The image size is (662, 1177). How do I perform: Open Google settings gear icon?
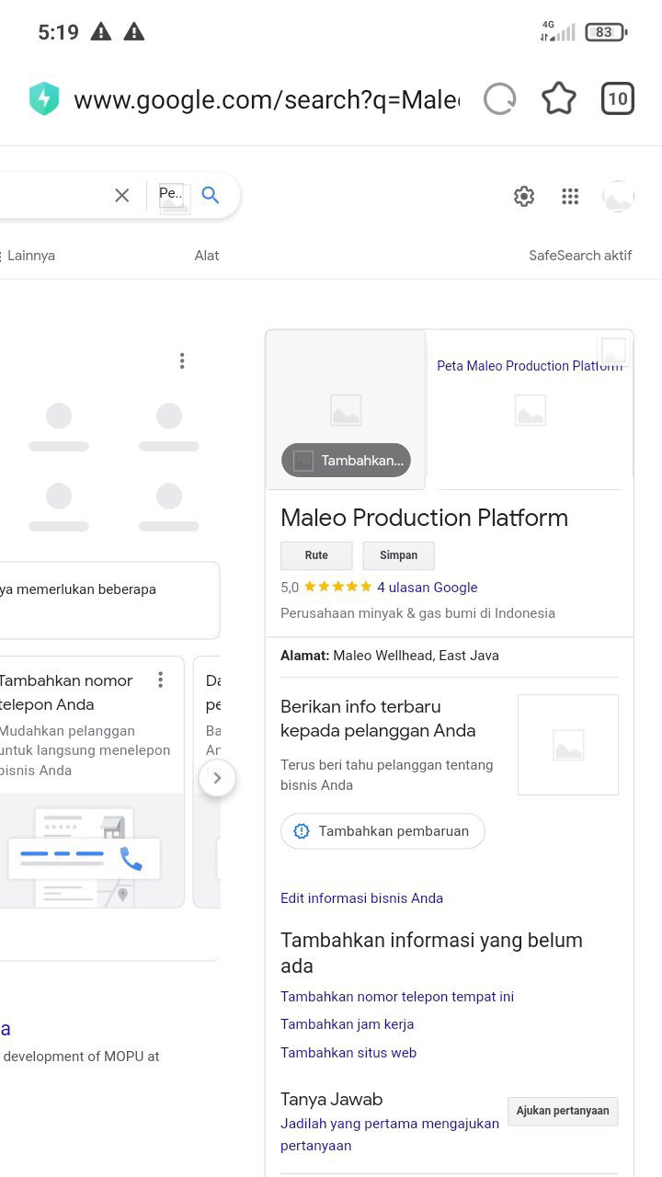[x=524, y=196]
